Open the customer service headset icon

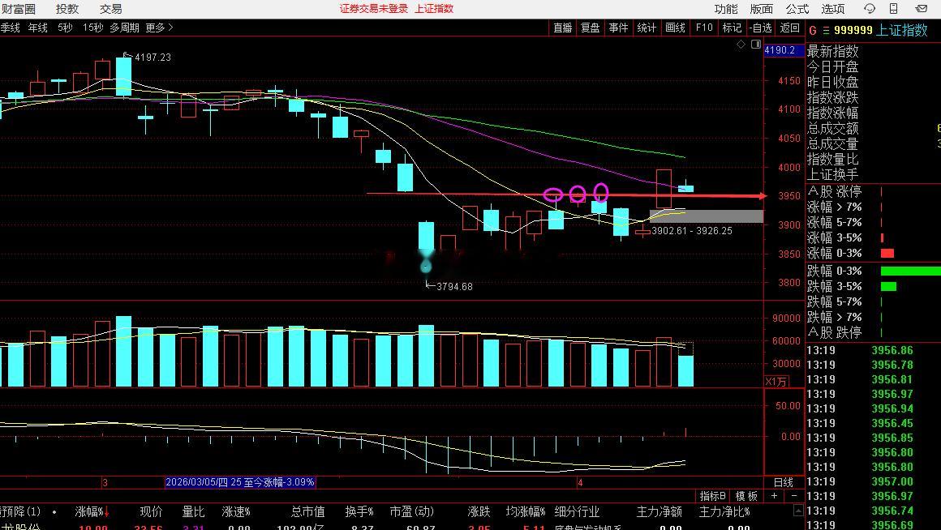(869, 8)
